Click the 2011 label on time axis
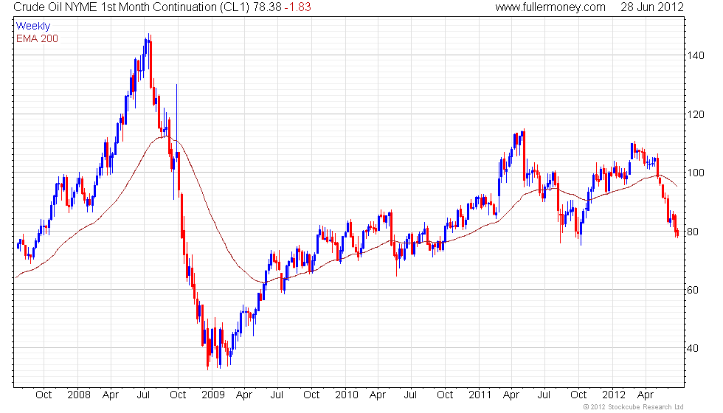 click(x=480, y=395)
